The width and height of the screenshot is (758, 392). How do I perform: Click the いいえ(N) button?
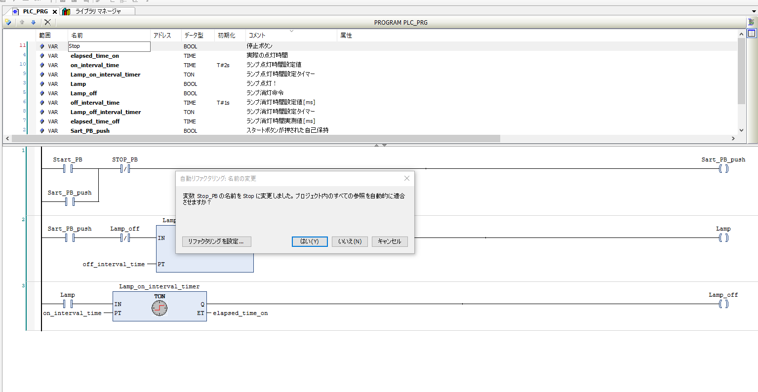point(350,241)
